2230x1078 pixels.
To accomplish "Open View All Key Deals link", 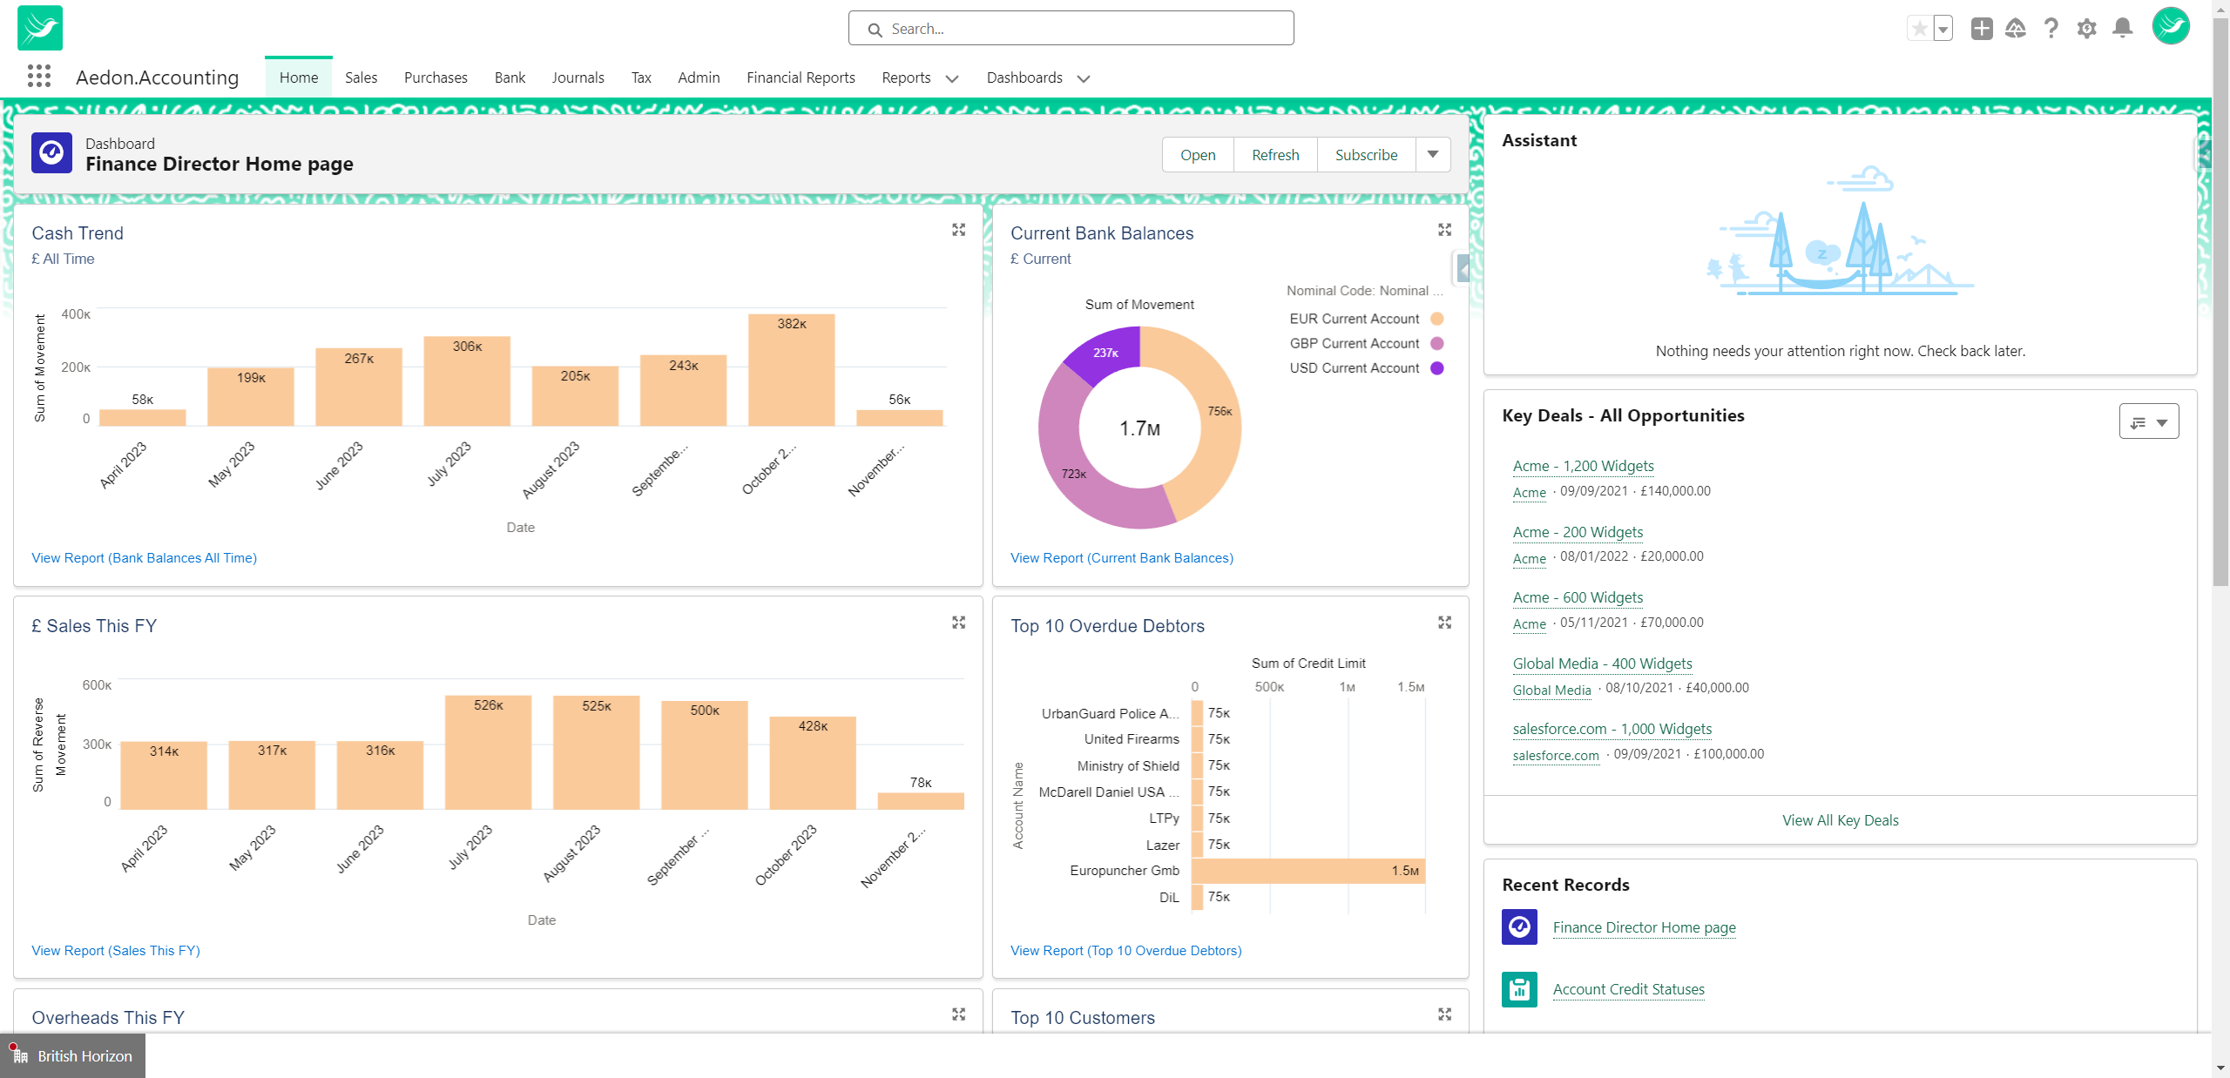I will coord(1840,820).
